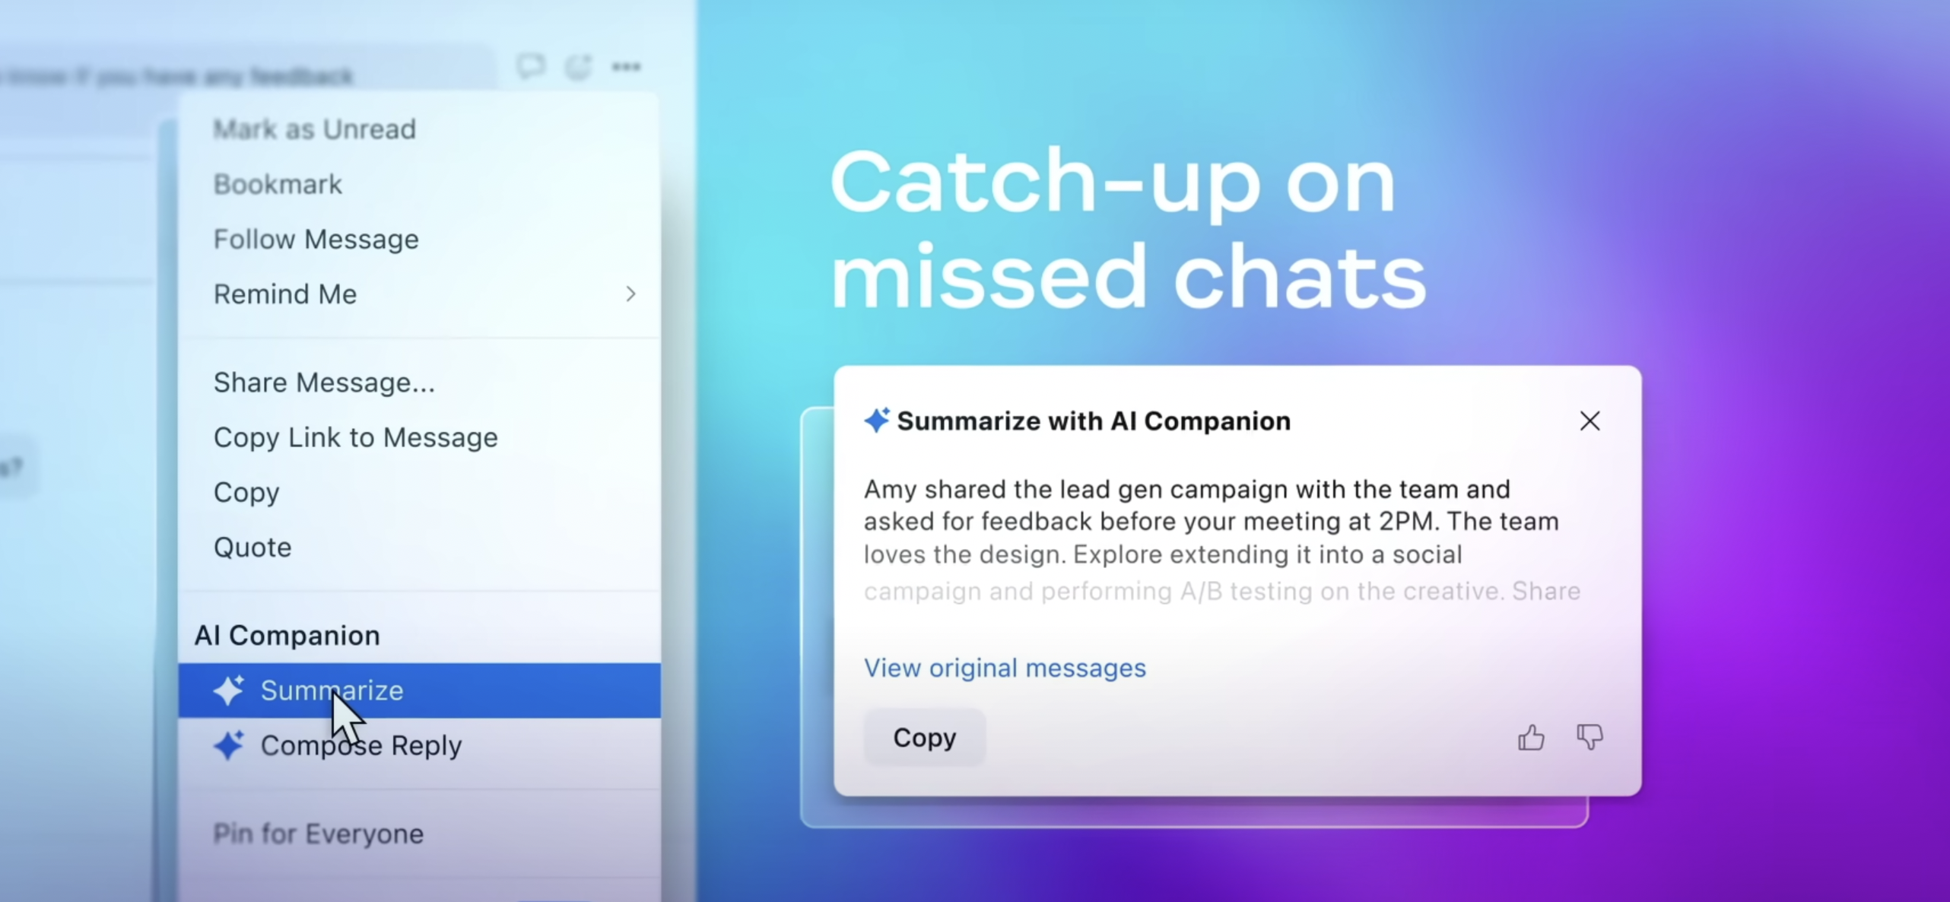The height and width of the screenshot is (902, 1950).
Task: Click the AI Companion Summarize icon
Action: 229,689
